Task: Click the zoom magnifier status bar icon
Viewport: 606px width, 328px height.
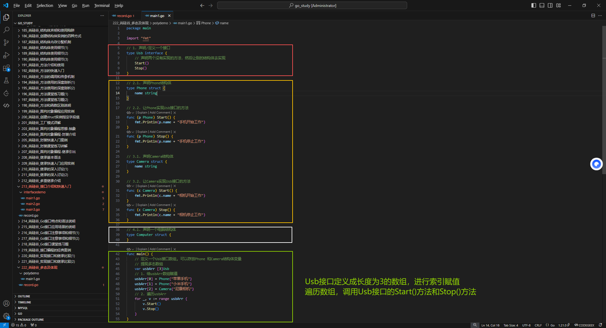Action: [x=475, y=325]
